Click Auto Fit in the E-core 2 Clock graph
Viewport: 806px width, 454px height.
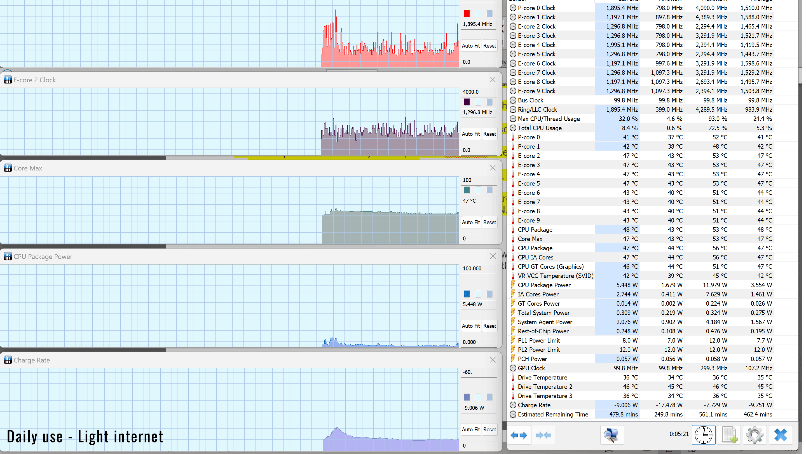pos(470,134)
